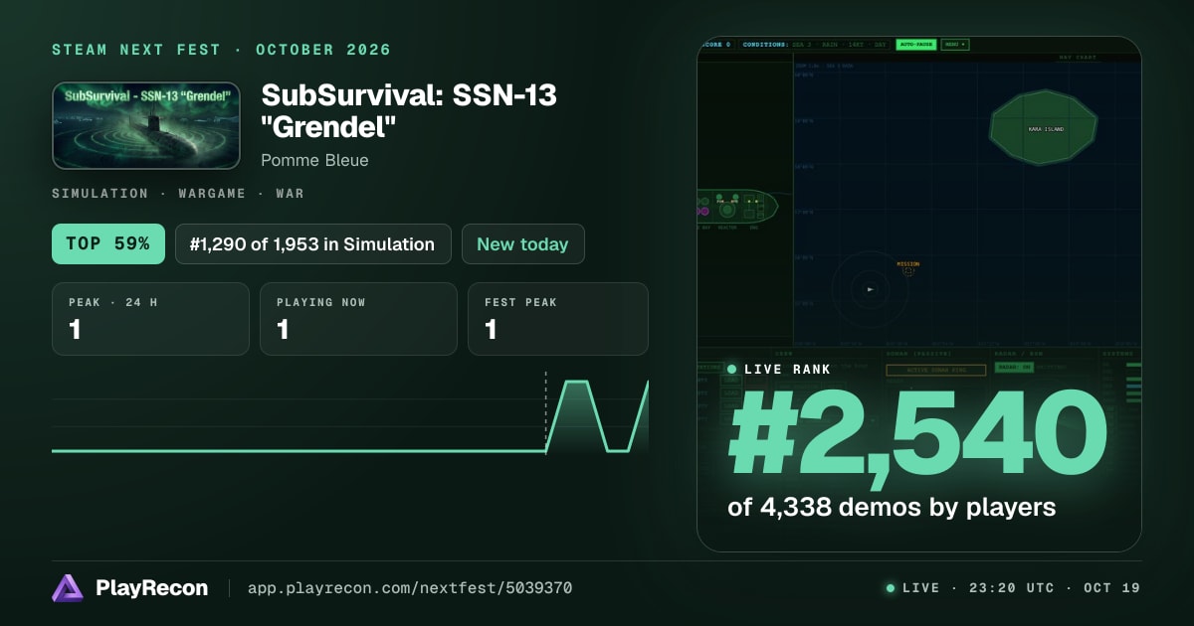
Task: Click the STEAM NEXT FEST · OCTOBER 2026 header
Action: (x=222, y=50)
